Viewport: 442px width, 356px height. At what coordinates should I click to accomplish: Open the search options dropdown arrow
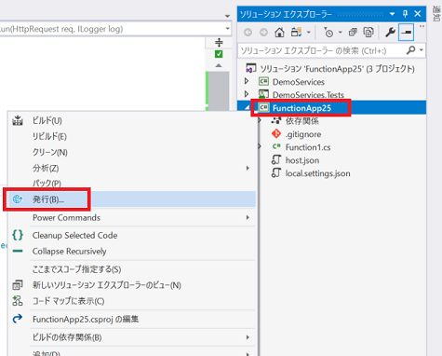pos(422,50)
